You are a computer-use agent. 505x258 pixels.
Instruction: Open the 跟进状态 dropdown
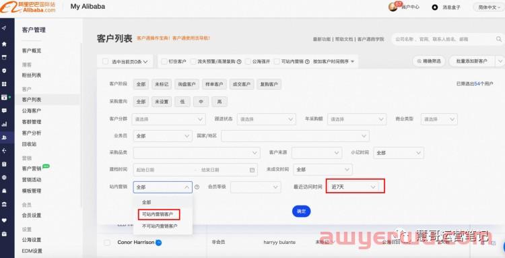(x=267, y=119)
